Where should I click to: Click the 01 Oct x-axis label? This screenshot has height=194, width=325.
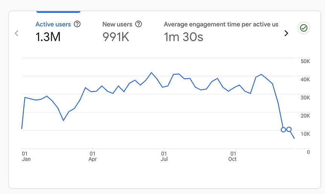[233, 156]
